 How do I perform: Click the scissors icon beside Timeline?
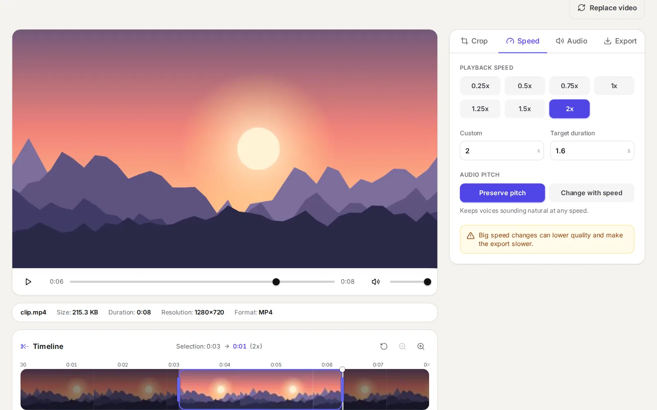(24, 346)
